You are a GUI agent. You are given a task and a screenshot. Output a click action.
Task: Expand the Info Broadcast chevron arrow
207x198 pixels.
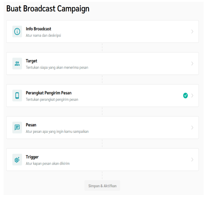pos(192,32)
